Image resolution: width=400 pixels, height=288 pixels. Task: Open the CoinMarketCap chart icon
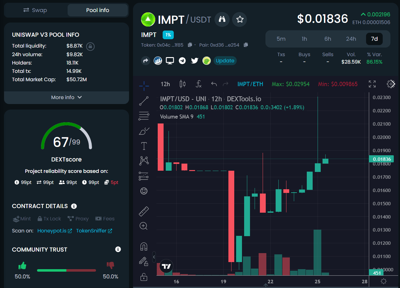coord(158,61)
